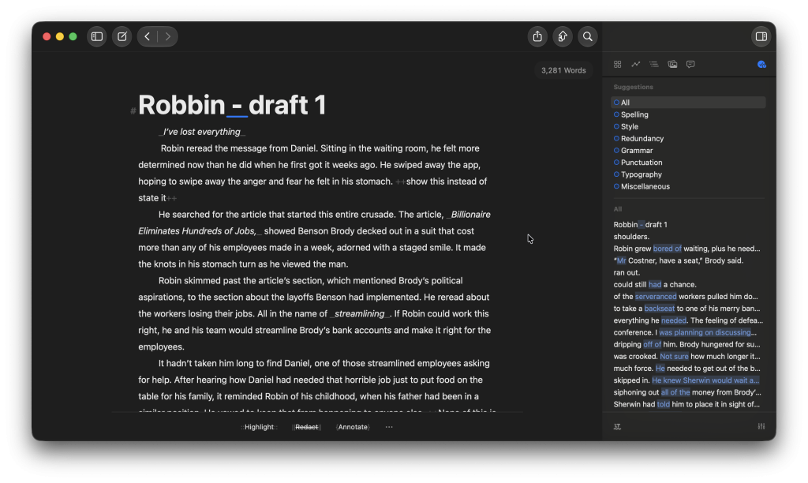Select suggestion 'siphoning out all of the money'

click(688, 392)
